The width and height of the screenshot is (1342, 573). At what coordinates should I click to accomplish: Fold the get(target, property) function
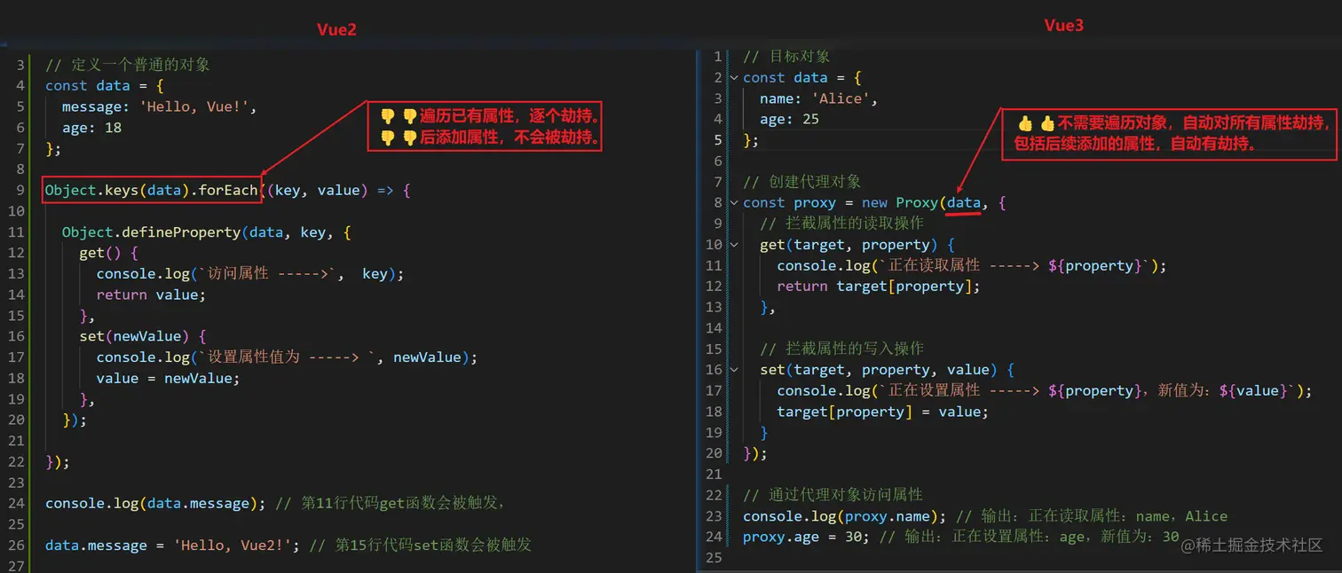(x=734, y=245)
